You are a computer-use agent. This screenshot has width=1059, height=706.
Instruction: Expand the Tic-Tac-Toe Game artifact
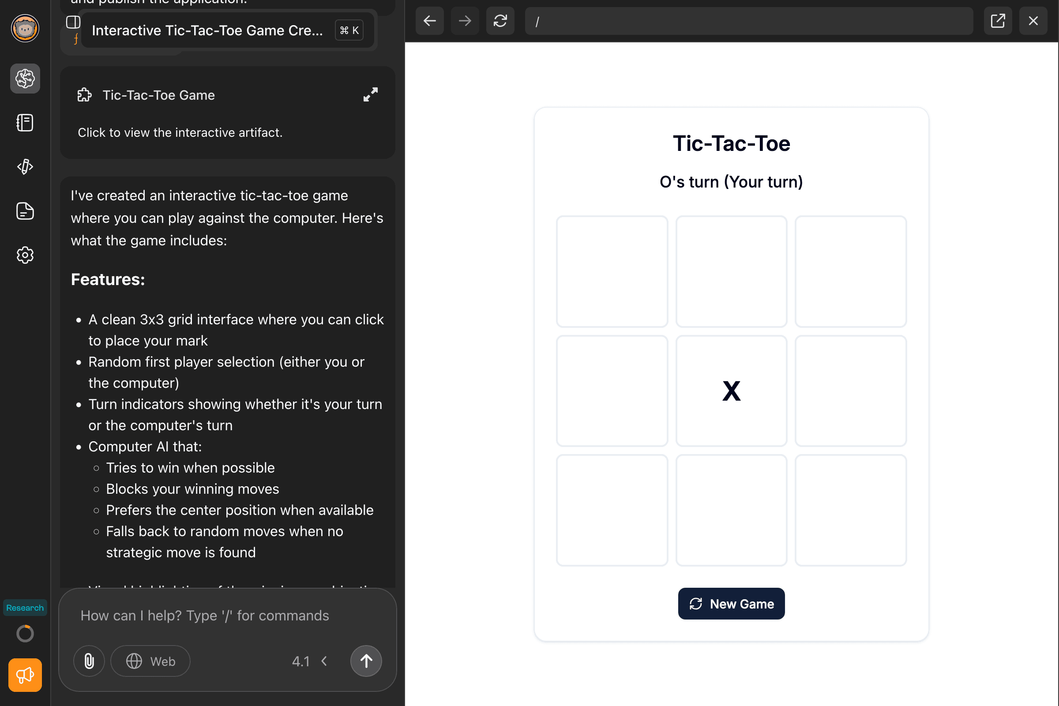click(x=371, y=94)
